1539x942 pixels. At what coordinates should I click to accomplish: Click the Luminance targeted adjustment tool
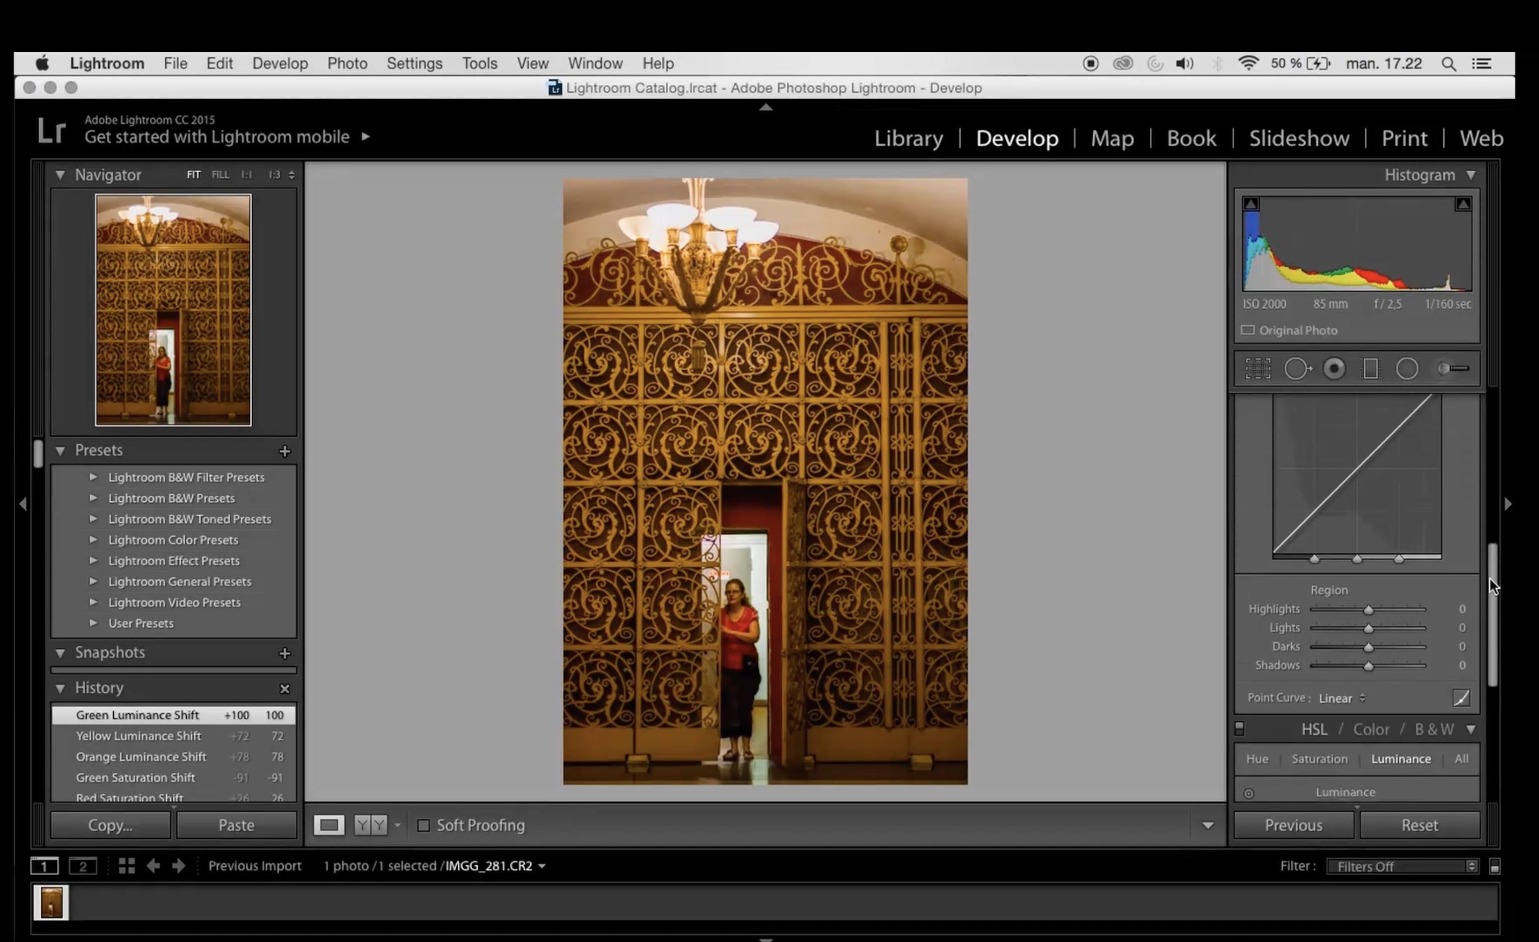point(1249,794)
